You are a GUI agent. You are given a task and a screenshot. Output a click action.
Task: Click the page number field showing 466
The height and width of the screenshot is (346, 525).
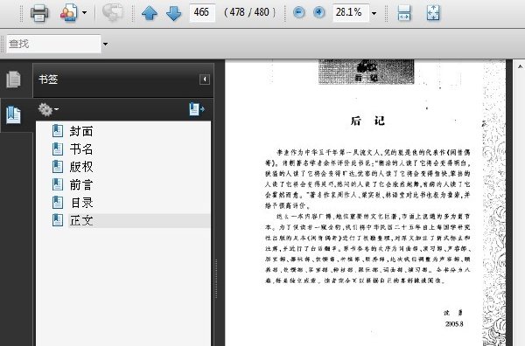[202, 13]
